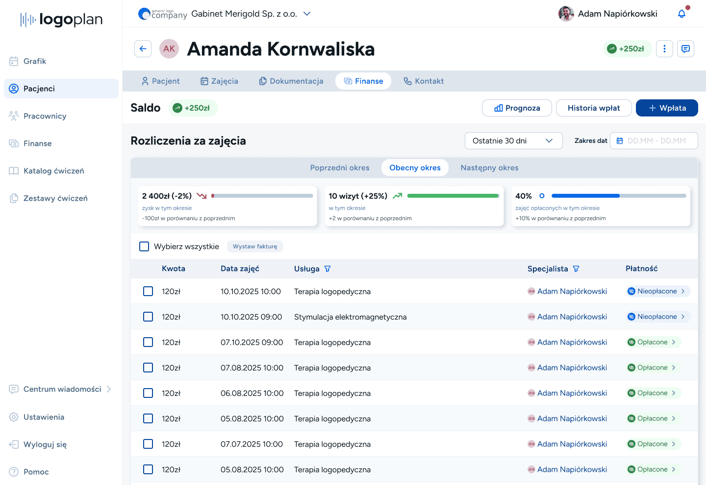The height and width of the screenshot is (485, 706).
Task: Open Katalog ćwiczeń in sidebar
Action: point(53,171)
